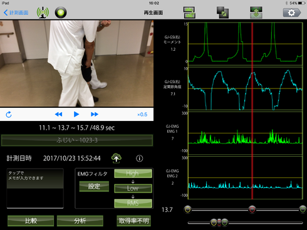The width and height of the screenshot is (307, 230).
Task: Tap the 13.7 current time value
Action: click(167, 209)
